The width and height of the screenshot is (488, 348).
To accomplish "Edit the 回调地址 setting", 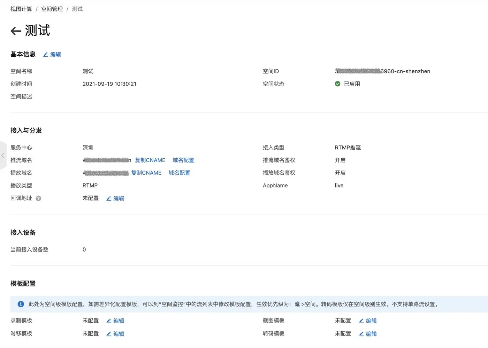I will (115, 198).
